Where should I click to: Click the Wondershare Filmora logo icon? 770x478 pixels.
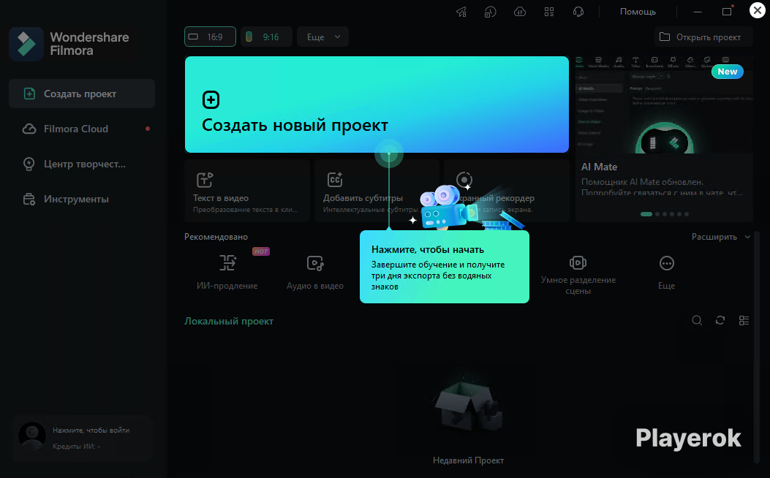[x=26, y=44]
